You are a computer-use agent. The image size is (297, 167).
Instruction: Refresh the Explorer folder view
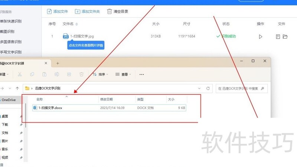[x=208, y=88]
